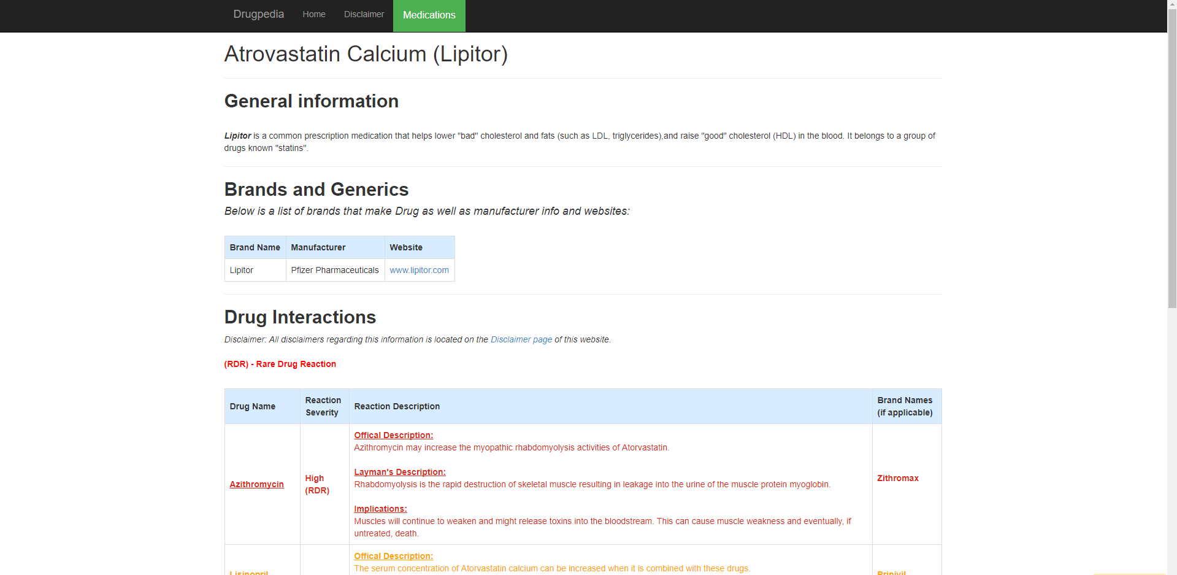Open the Disclaimer nav item
This screenshot has height=575, width=1177.
click(x=364, y=14)
